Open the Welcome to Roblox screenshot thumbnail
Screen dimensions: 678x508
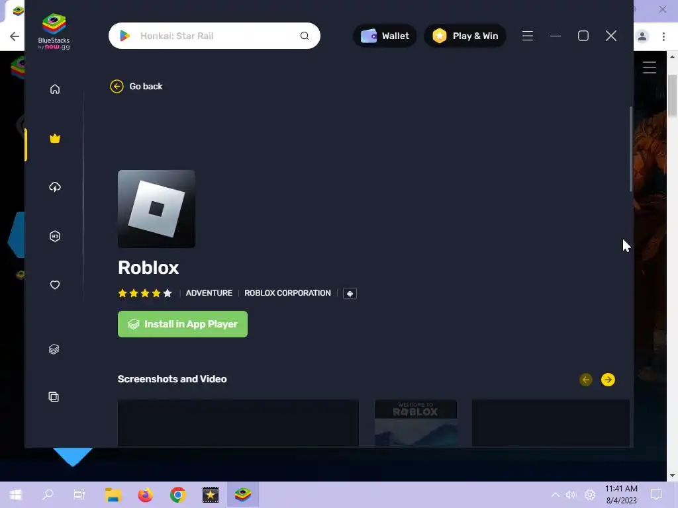pos(416,423)
